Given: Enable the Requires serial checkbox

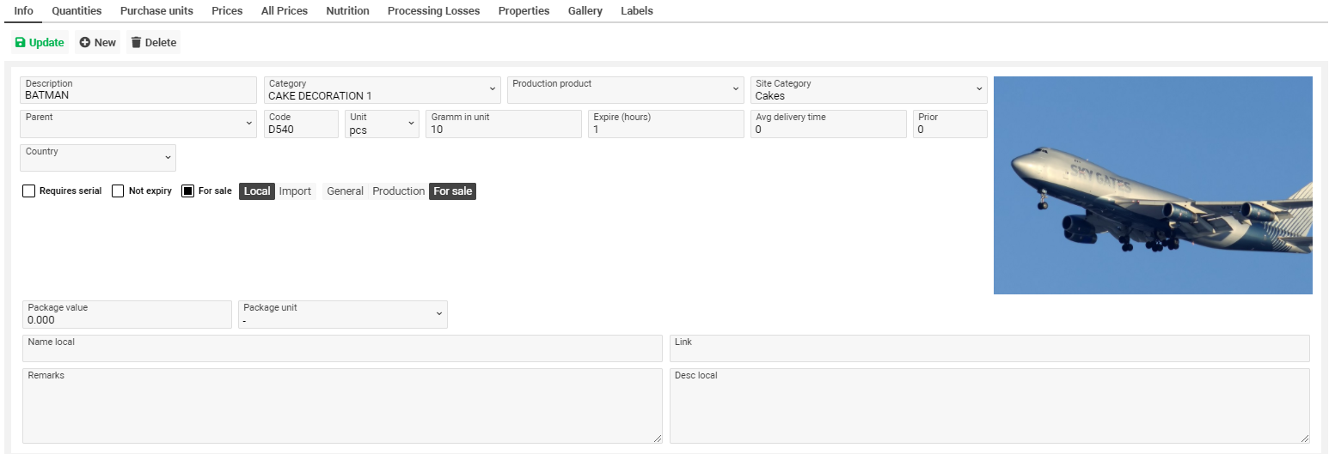Looking at the screenshot, I should [x=29, y=191].
